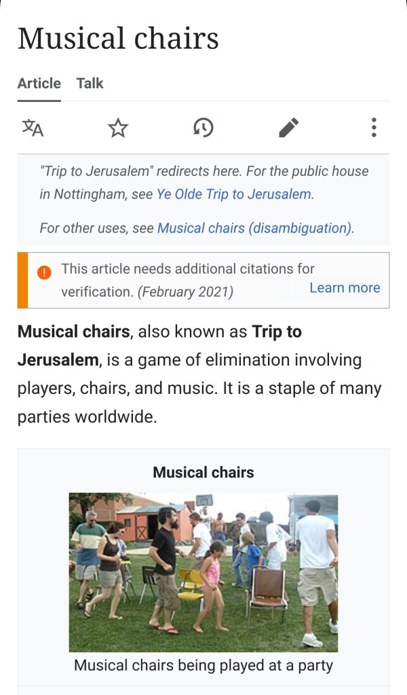Open the Ye Olde Trip to Jerusalem link
Viewport: 407px width, 695px height.
[x=234, y=194]
